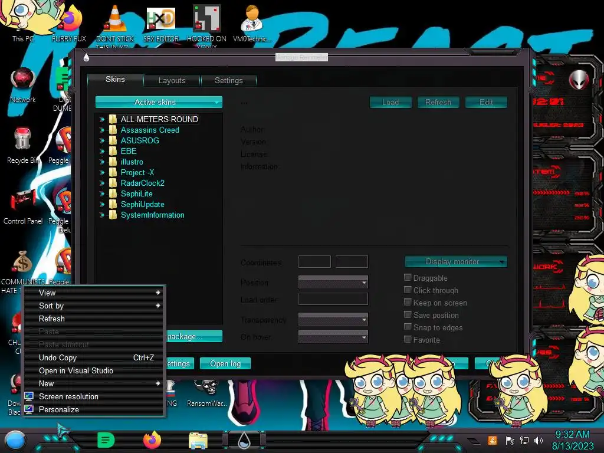Click the first Coordinates input field
Viewport: 604px width, 453px height.
(315, 261)
